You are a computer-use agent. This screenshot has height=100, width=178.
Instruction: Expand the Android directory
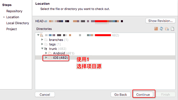tap(46, 53)
